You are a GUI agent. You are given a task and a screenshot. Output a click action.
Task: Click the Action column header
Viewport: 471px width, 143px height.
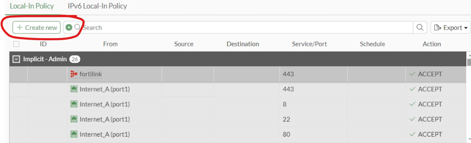tap(432, 44)
